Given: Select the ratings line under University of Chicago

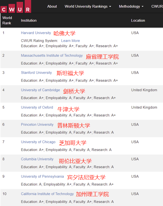Looking at the screenshot, I should tap(66, 150).
